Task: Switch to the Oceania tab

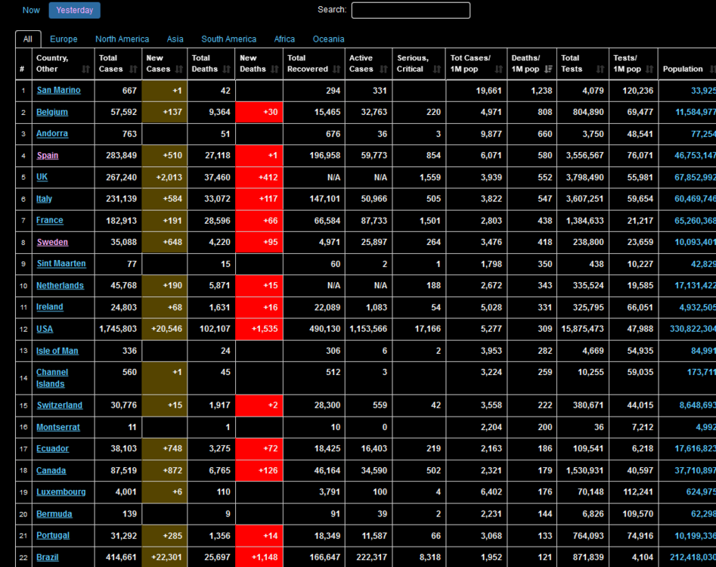Action: (x=328, y=39)
